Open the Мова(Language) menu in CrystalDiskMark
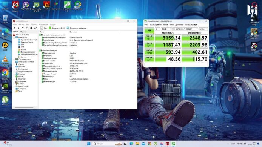The height and width of the screenshot is (147, 262). (x=191, y=25)
